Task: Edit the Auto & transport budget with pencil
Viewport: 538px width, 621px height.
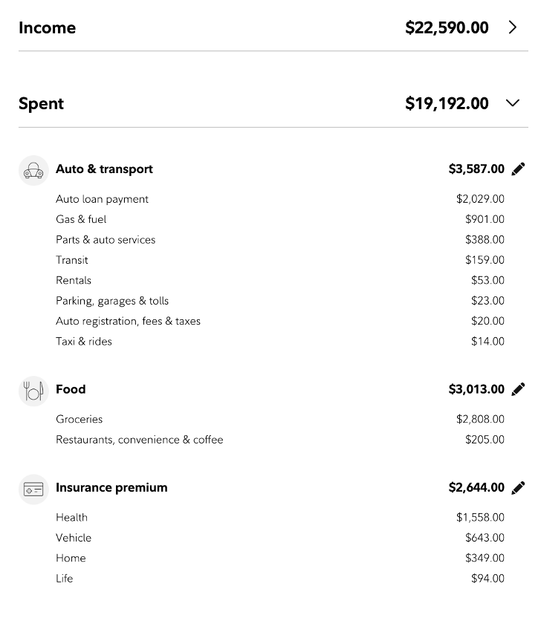Action: click(x=518, y=169)
